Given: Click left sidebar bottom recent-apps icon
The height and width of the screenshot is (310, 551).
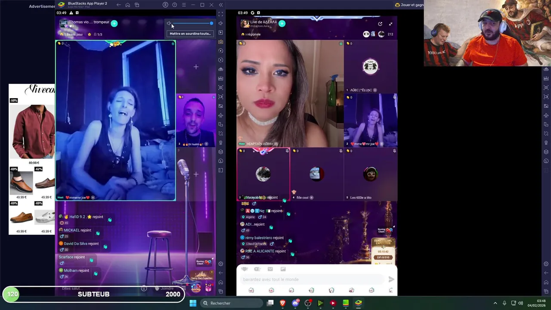Looking at the screenshot, I should click(221, 291).
